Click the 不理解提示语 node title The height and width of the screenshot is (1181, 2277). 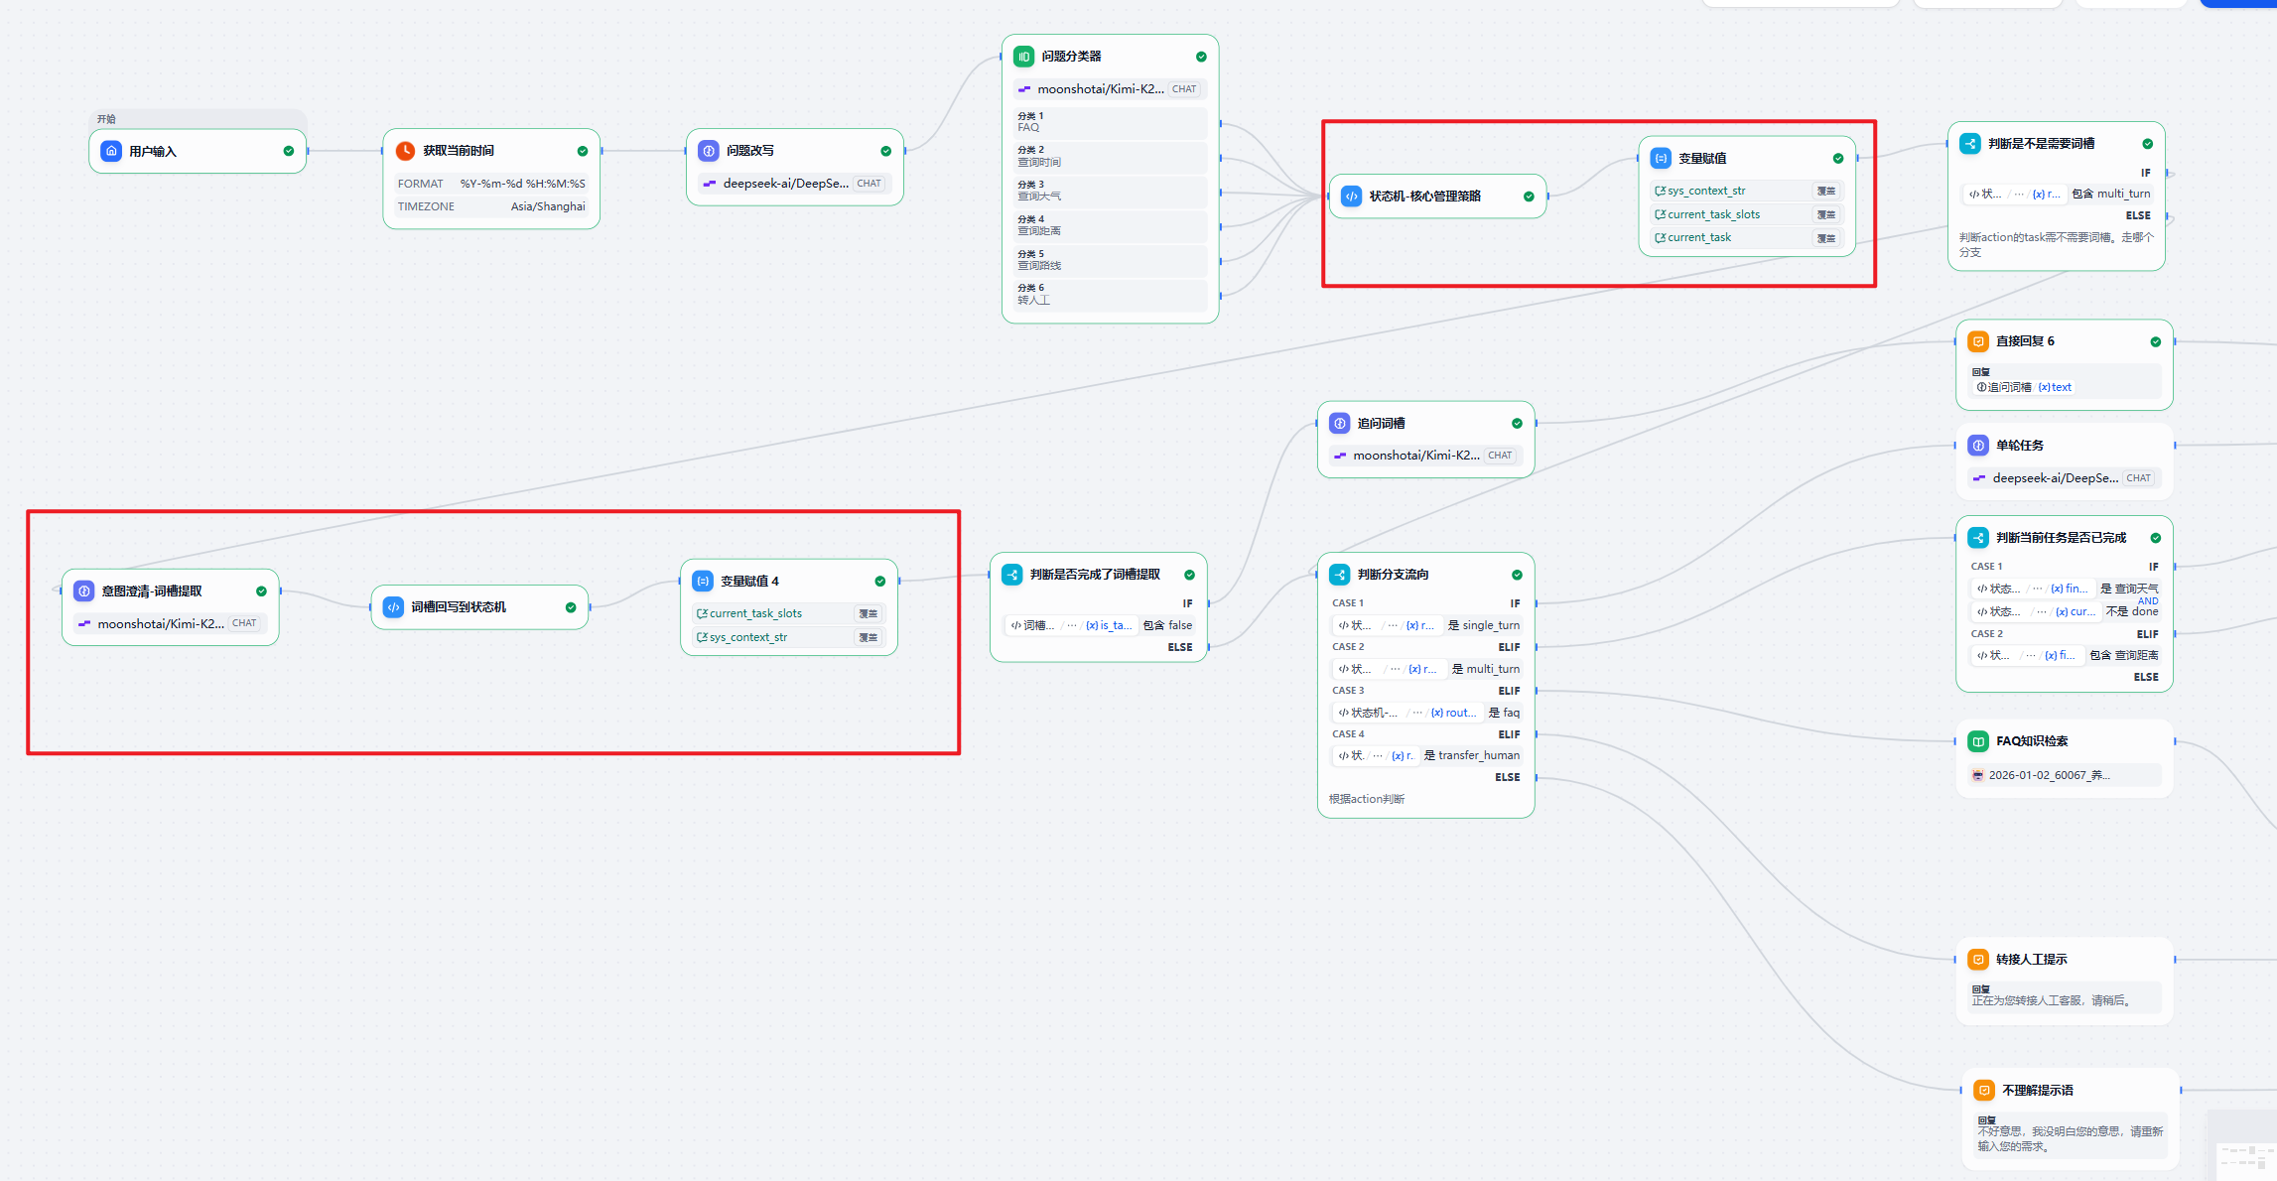(x=2037, y=1091)
